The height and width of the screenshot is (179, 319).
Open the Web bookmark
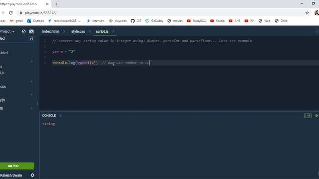click(x=264, y=21)
